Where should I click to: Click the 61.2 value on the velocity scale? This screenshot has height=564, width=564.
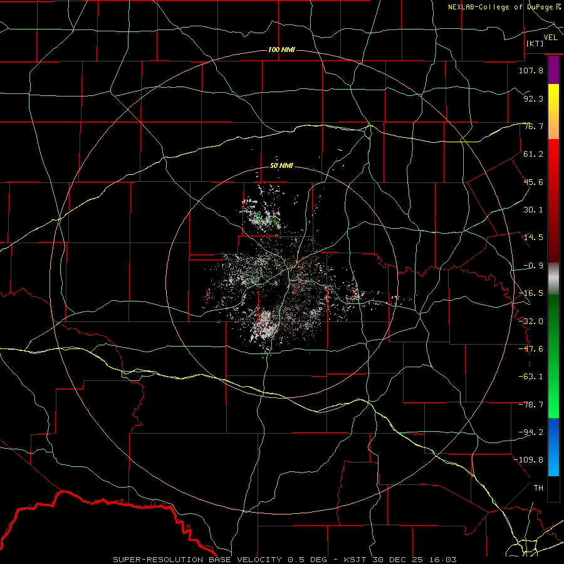[533, 154]
